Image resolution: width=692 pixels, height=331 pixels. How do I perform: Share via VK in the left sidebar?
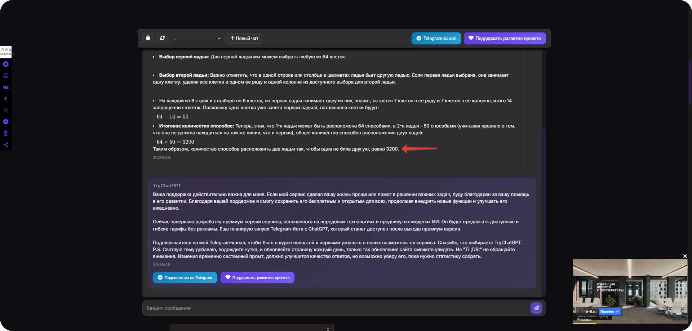coord(6,87)
